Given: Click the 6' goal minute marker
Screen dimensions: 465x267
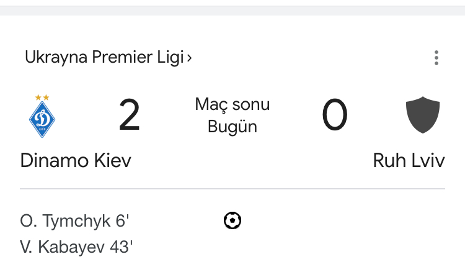Looking at the screenshot, I should coord(123,221).
